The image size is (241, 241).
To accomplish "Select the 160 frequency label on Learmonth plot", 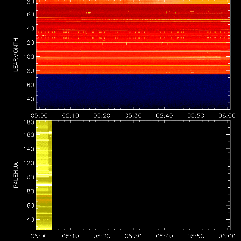I will click(x=29, y=14).
